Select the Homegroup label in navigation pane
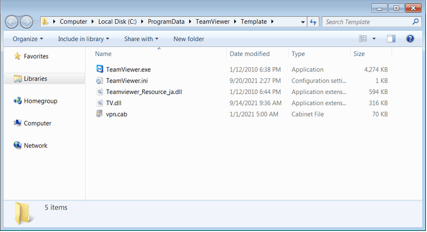 (41, 101)
